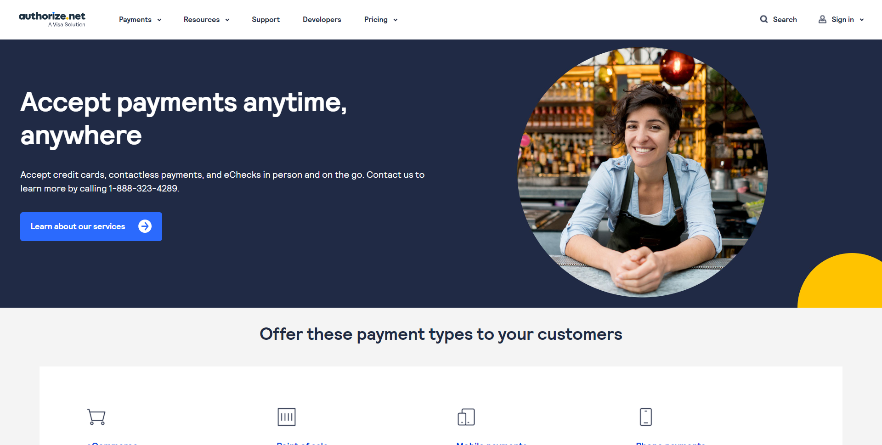This screenshot has height=445, width=882.
Task: Click the Sign in text
Action: click(x=842, y=19)
